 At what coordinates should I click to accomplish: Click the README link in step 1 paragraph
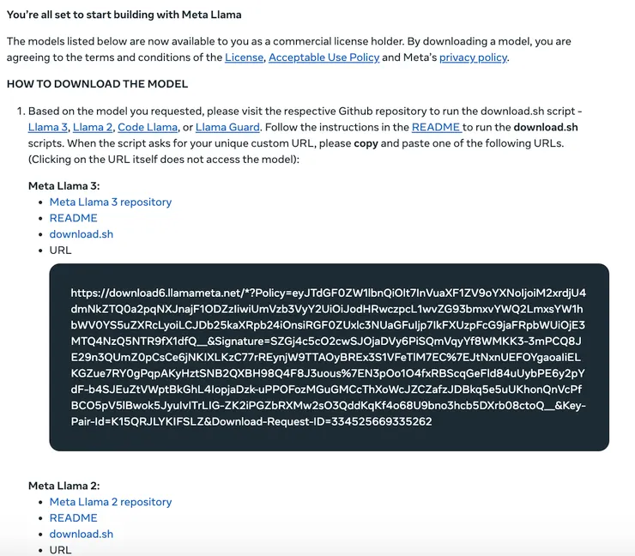coord(436,127)
